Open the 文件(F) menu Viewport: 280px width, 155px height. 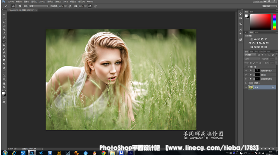[x=11, y=2]
